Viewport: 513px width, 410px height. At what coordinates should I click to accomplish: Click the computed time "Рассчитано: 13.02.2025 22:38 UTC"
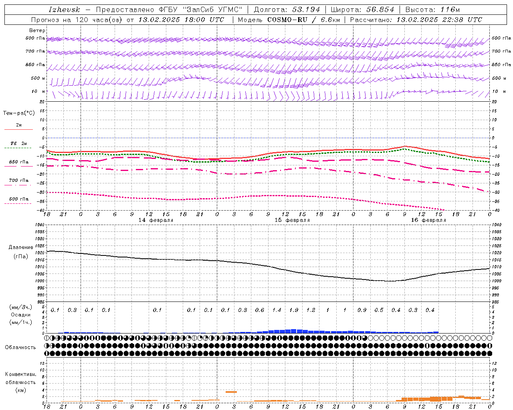[416, 20]
